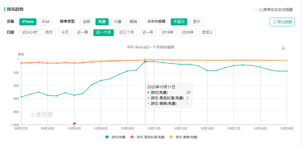Select the iPhone device option

click(x=28, y=22)
